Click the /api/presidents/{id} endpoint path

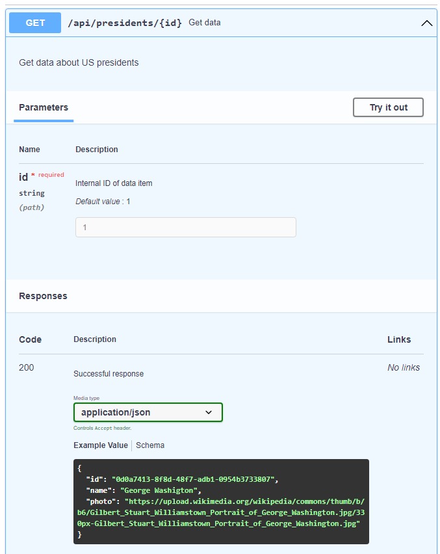pos(125,23)
